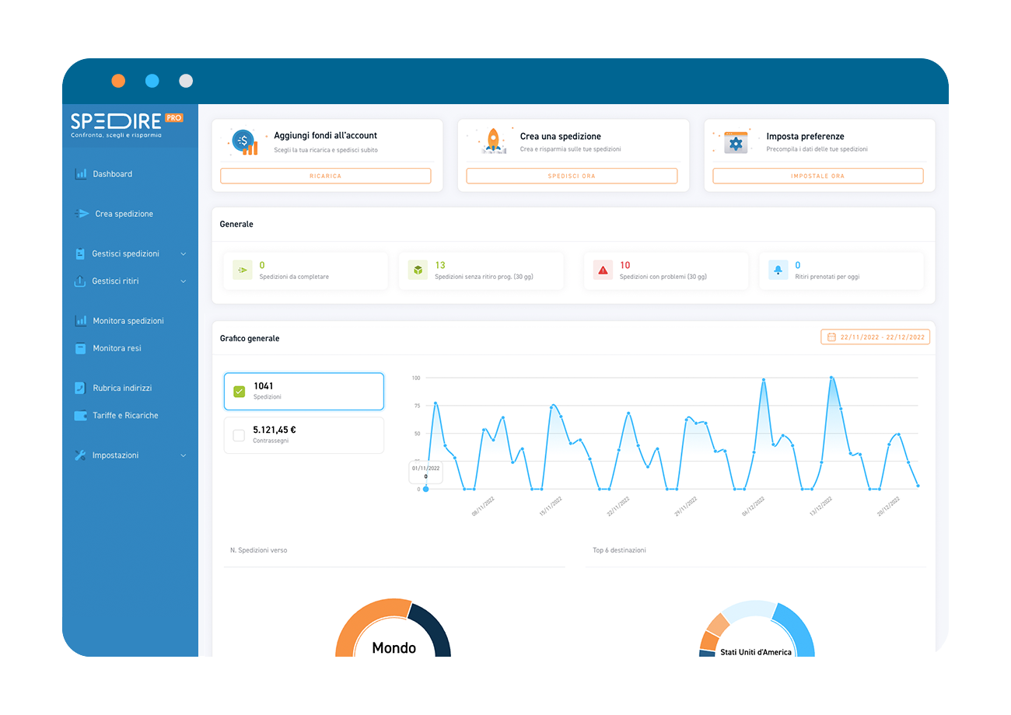Click the Gestisci spedizioni clipboard icon
Viewport: 1011px width, 715px height.
80,253
